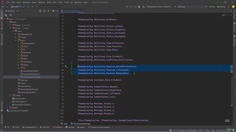Click the VCS update project arrow icon
The width and height of the screenshot is (236, 132).
pyautogui.click(x=24, y=7)
